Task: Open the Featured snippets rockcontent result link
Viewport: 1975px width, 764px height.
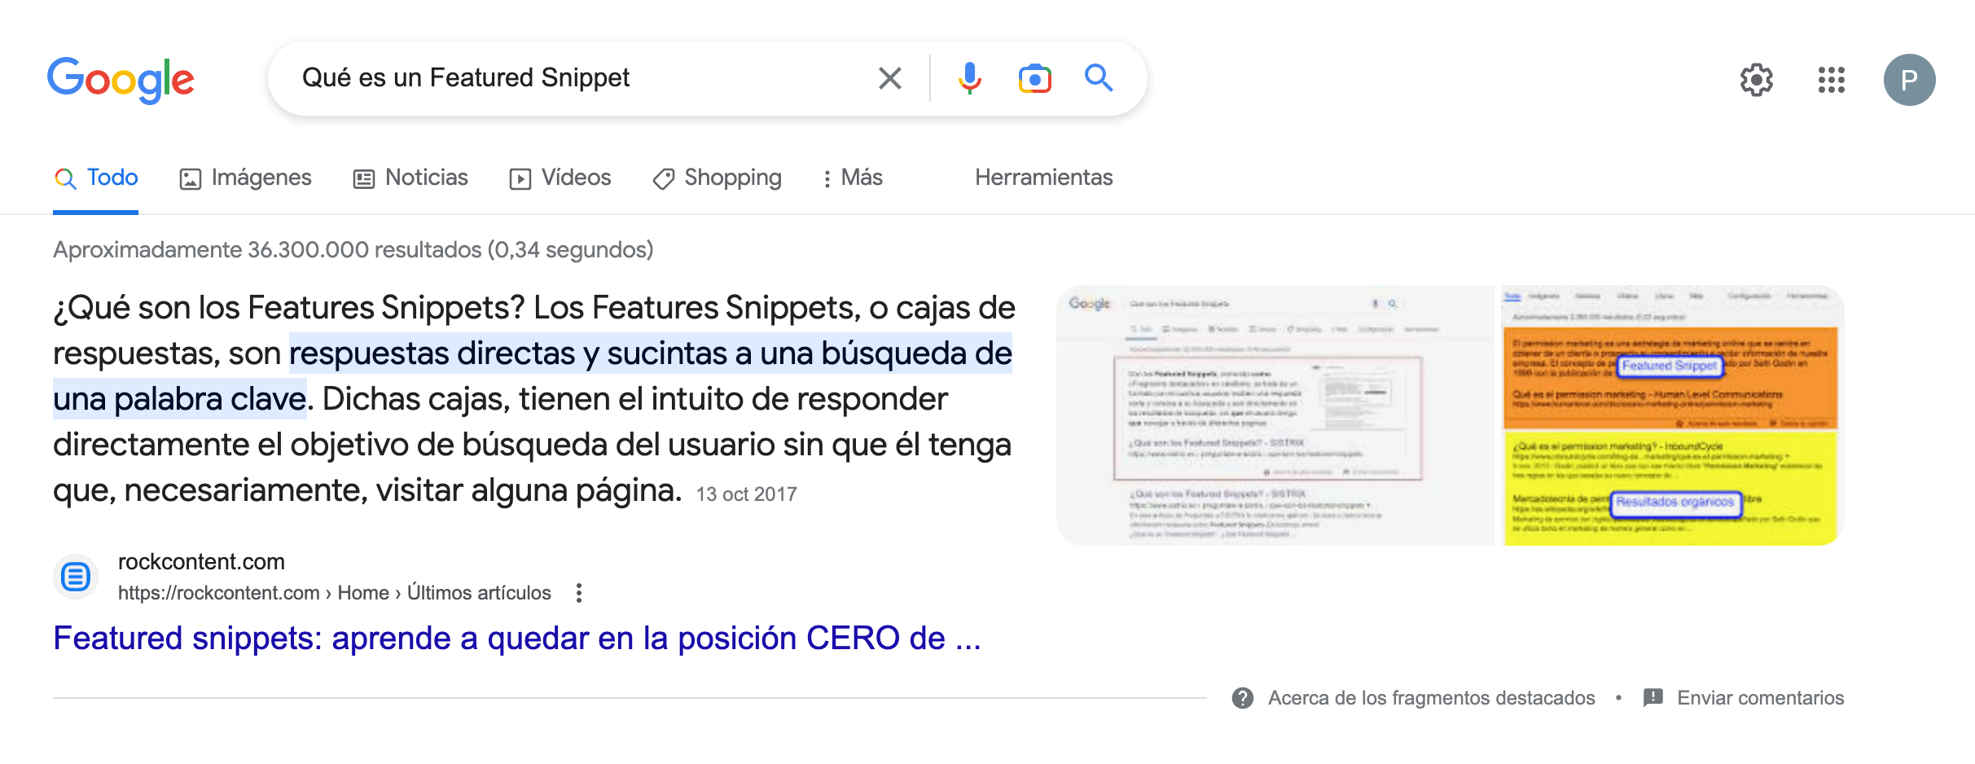Action: [516, 638]
